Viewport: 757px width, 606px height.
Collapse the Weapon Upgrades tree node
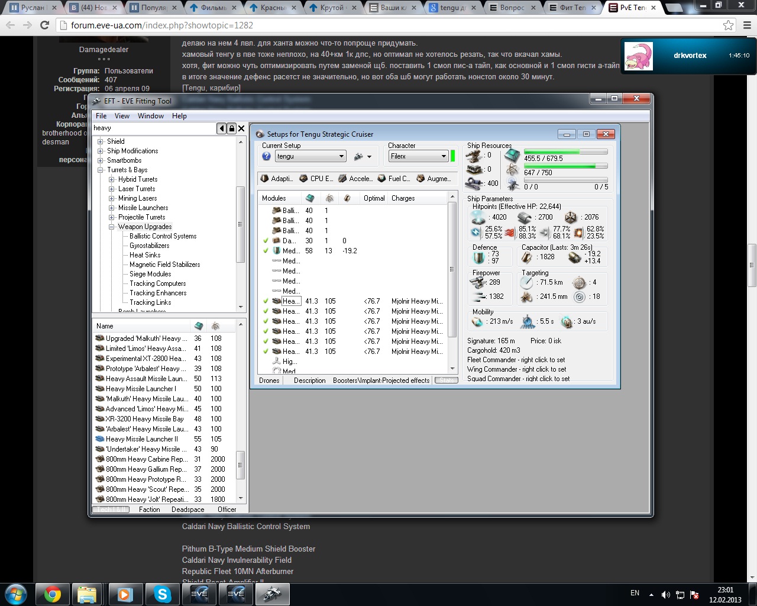pos(112,227)
